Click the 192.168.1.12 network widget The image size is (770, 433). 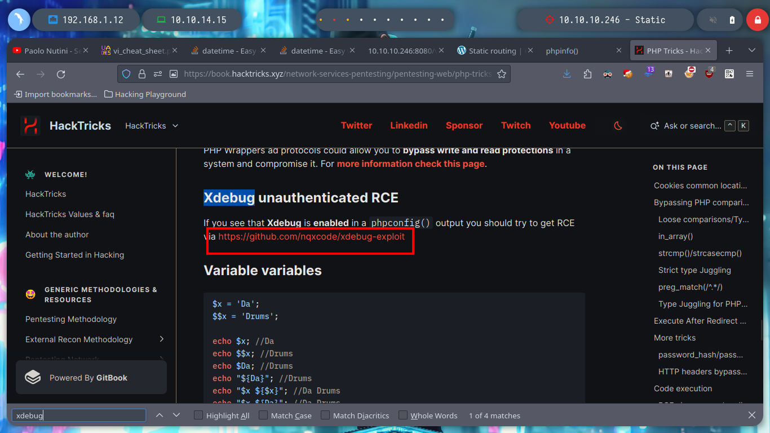tap(86, 20)
